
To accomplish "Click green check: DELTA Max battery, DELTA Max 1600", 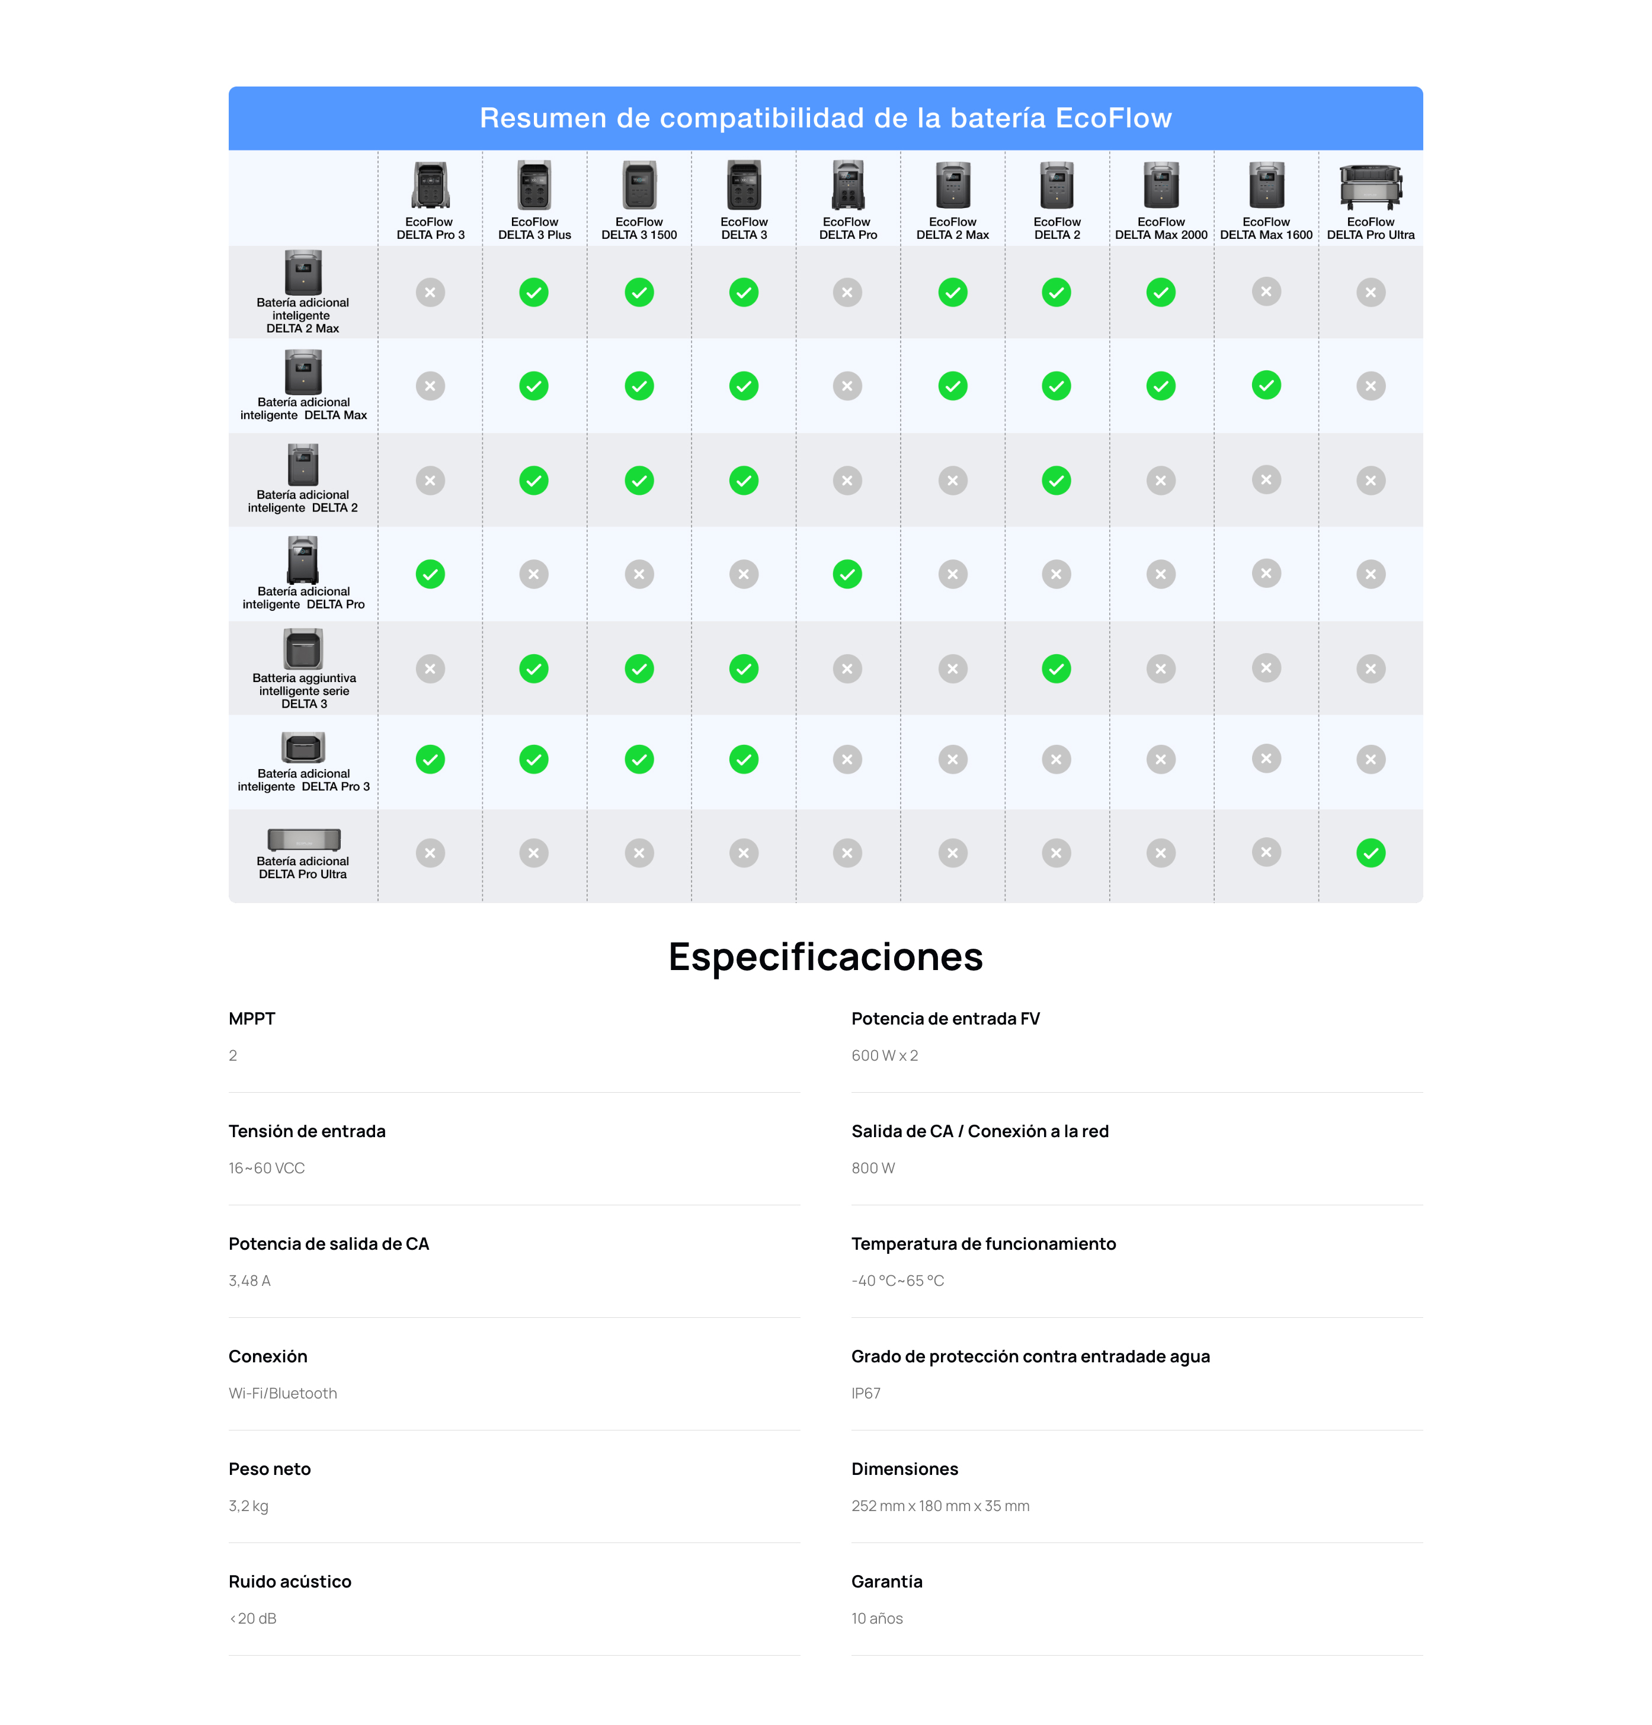I will coord(1266,386).
